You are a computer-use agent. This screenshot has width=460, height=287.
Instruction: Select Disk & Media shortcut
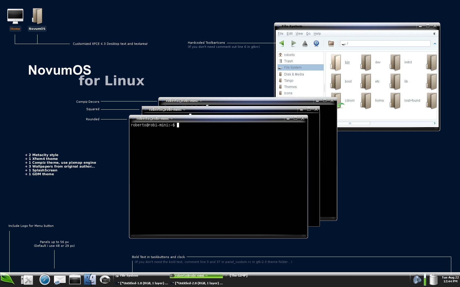(x=301, y=74)
